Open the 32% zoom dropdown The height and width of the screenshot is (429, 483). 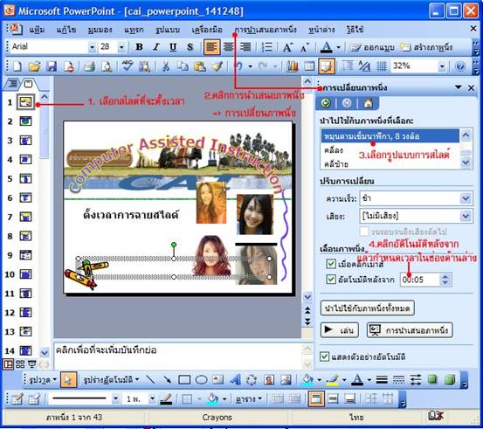click(x=442, y=66)
